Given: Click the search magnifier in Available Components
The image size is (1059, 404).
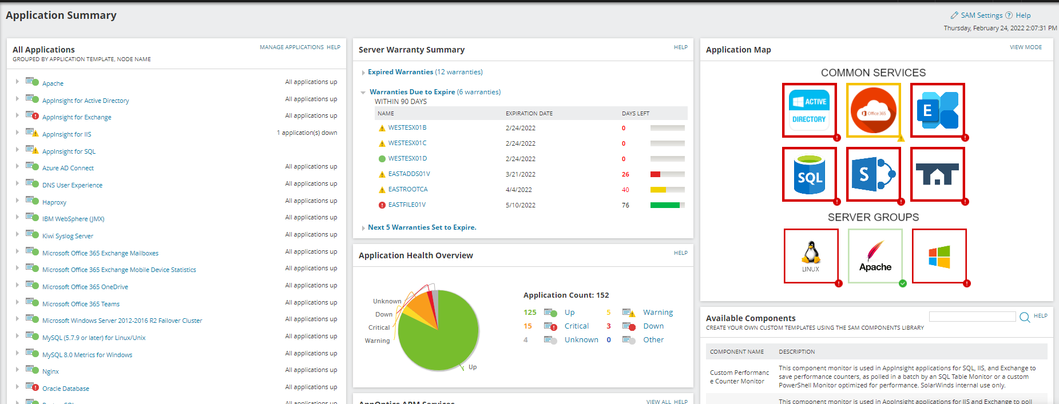Looking at the screenshot, I should coord(1025,317).
